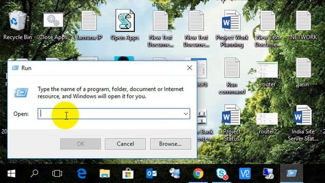Open Skype from the taskbar
The width and height of the screenshot is (325, 183).
221,173
